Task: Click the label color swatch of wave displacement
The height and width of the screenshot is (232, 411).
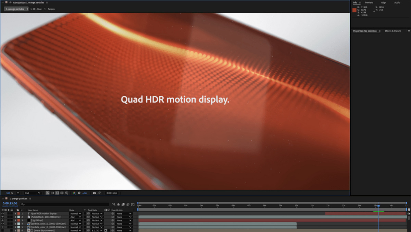Action: pyautogui.click(x=18, y=231)
